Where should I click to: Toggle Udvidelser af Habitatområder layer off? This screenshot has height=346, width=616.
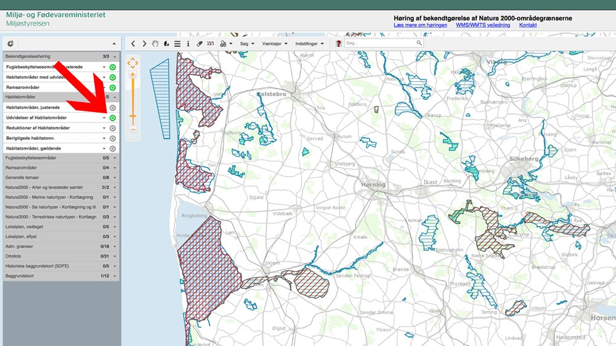(113, 118)
